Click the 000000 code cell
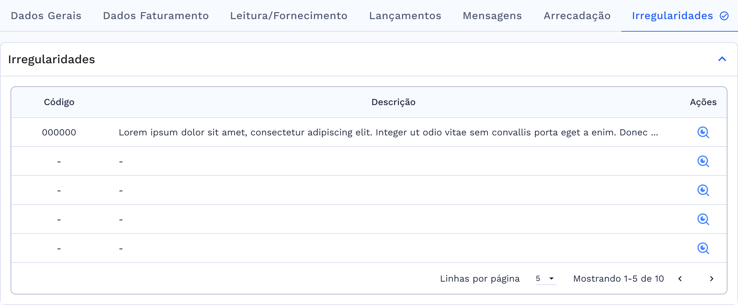 59,132
